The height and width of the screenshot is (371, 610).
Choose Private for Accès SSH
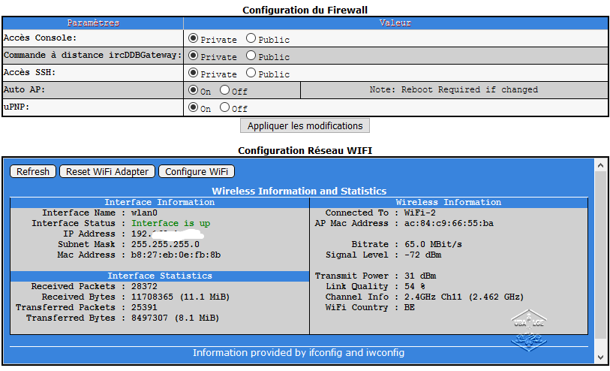(193, 72)
